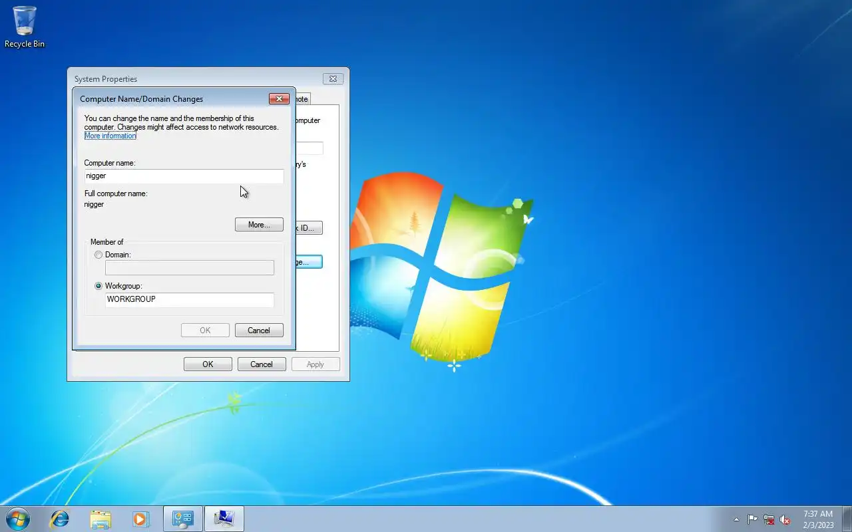Screen dimensions: 852x532
Task: Click the Network ID button in System Properties
Action: coord(310,228)
